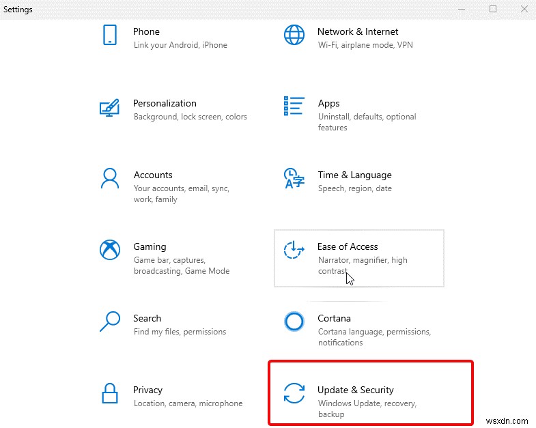Click 'Background, lock screen, colors' description

click(191, 117)
